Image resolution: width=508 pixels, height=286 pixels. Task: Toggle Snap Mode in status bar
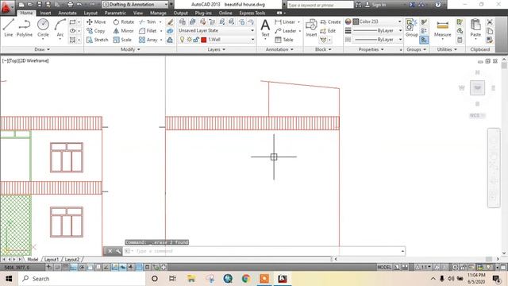[x=57, y=267]
